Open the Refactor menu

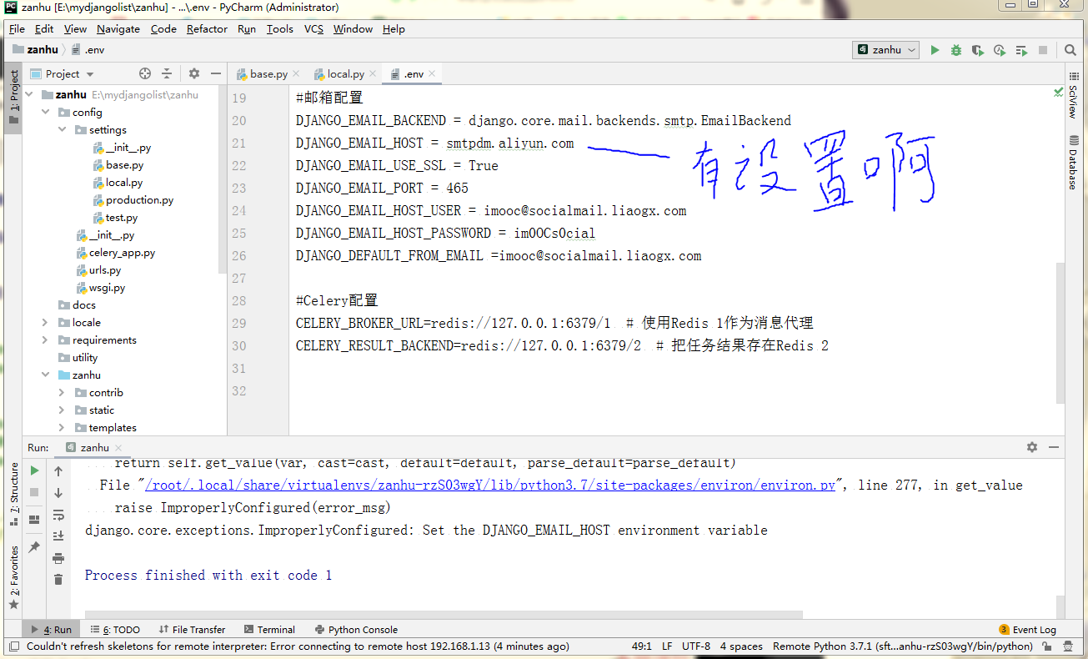[x=207, y=28]
